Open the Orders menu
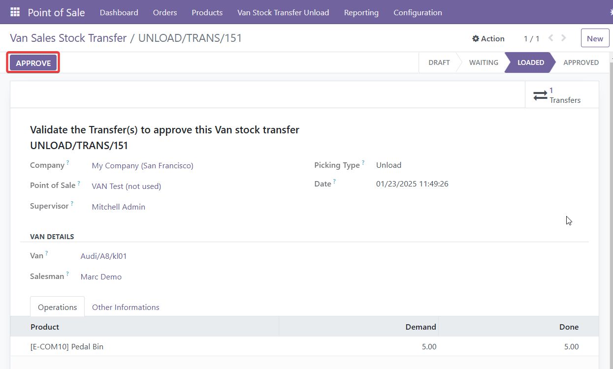Screen dimensions: 613x369 click(x=164, y=12)
